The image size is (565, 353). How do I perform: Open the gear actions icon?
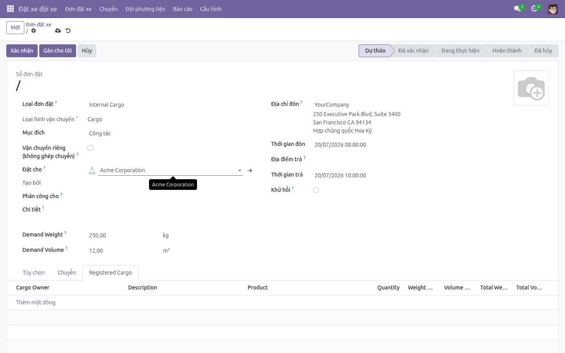34,31
